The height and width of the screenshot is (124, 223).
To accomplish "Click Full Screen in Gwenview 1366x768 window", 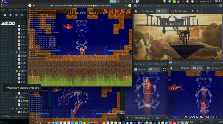I will (214, 68).
